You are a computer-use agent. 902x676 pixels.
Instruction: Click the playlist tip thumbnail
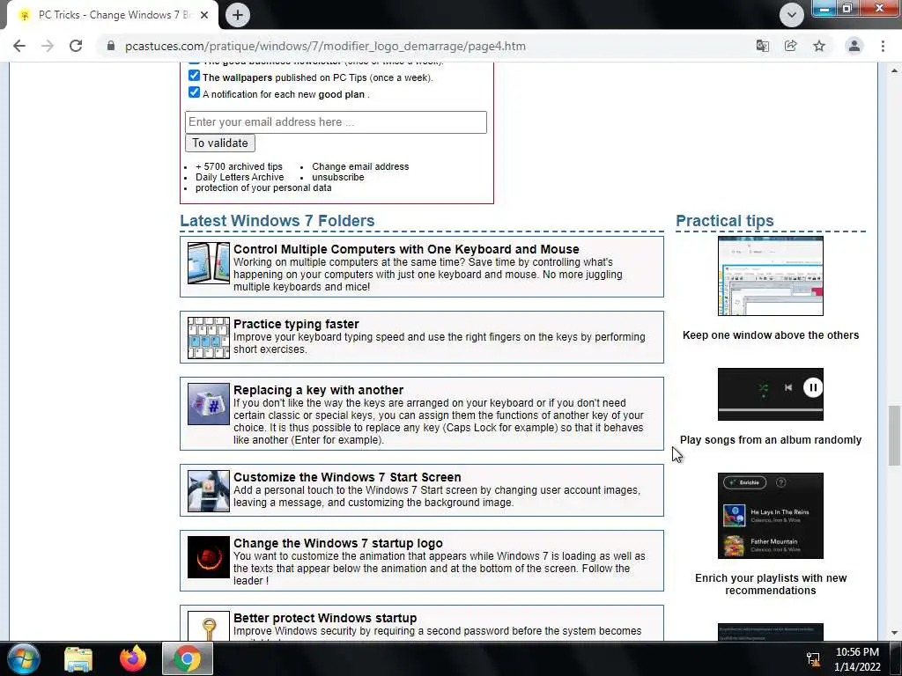click(770, 516)
